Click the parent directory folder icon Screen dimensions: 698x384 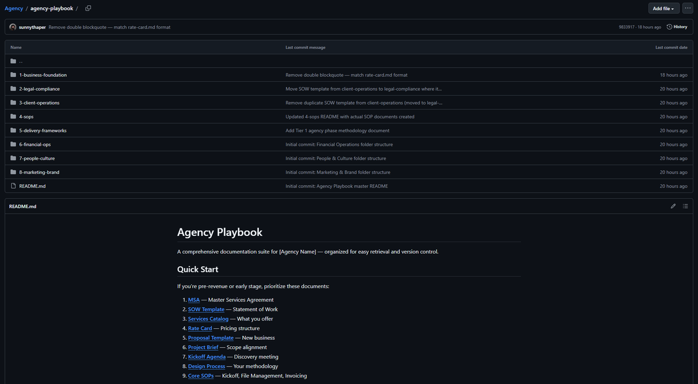(x=13, y=61)
